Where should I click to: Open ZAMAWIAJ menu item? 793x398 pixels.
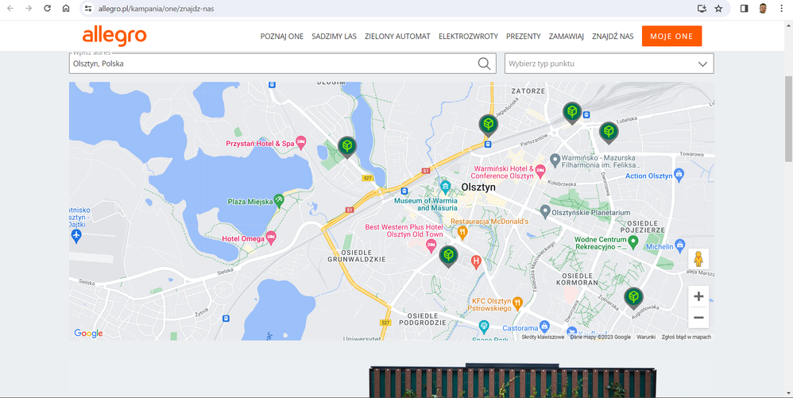point(567,37)
